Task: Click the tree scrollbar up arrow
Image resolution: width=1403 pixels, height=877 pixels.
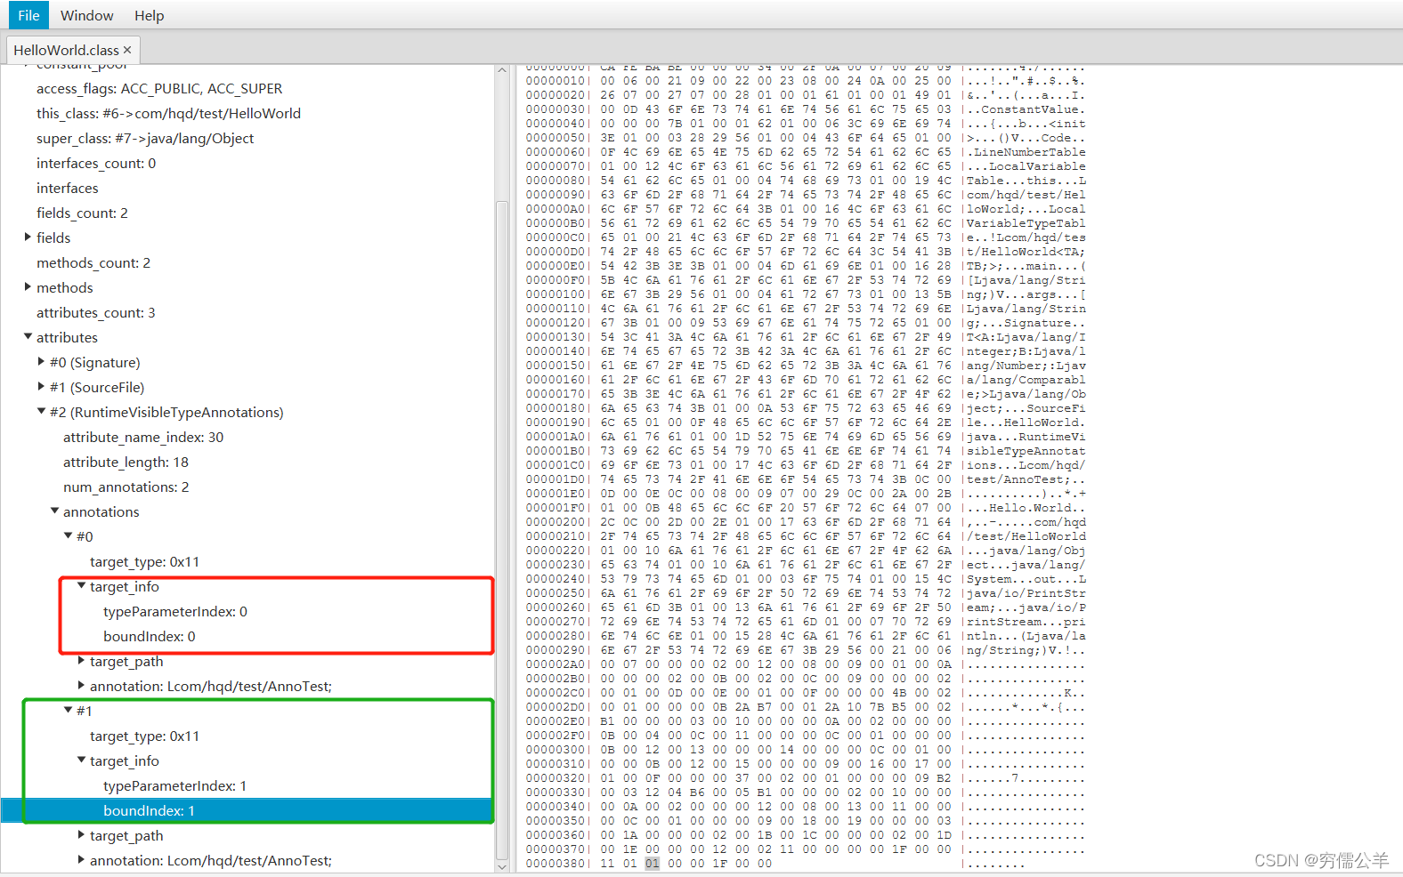Action: click(502, 70)
